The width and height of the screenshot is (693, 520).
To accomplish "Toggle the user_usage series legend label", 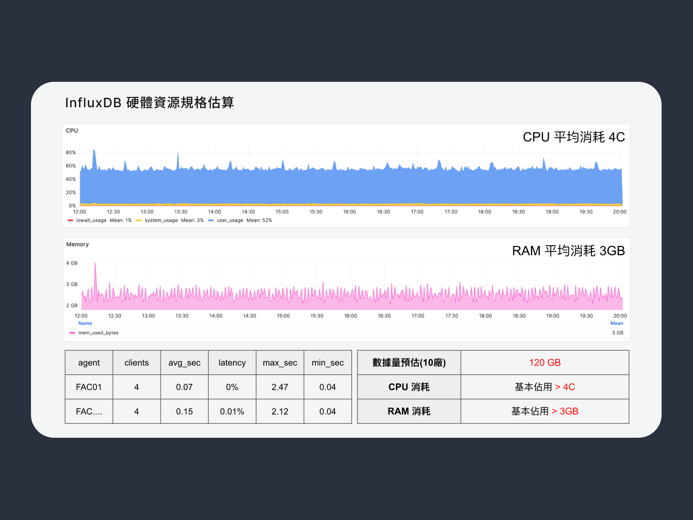I will point(230,220).
